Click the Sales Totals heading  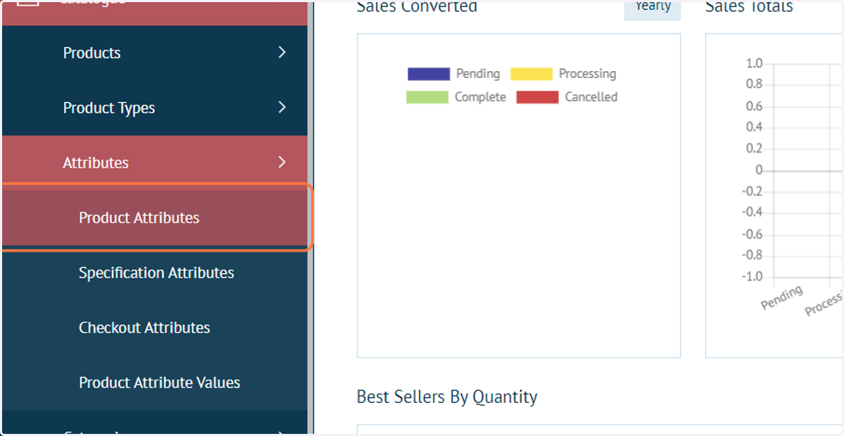(x=749, y=7)
